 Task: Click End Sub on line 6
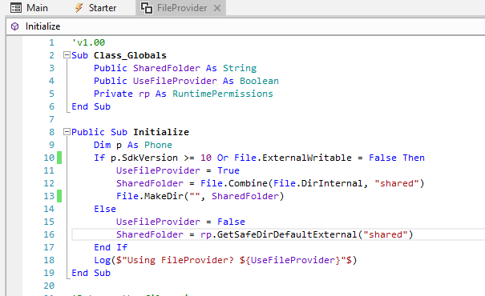point(91,106)
